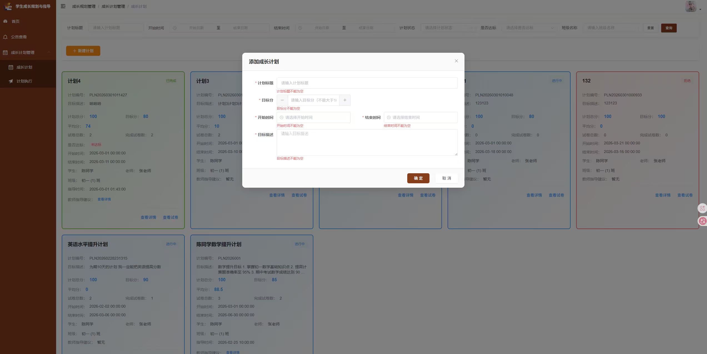
Task: Close the 添加成长计划 dialog with the X
Action: point(456,61)
